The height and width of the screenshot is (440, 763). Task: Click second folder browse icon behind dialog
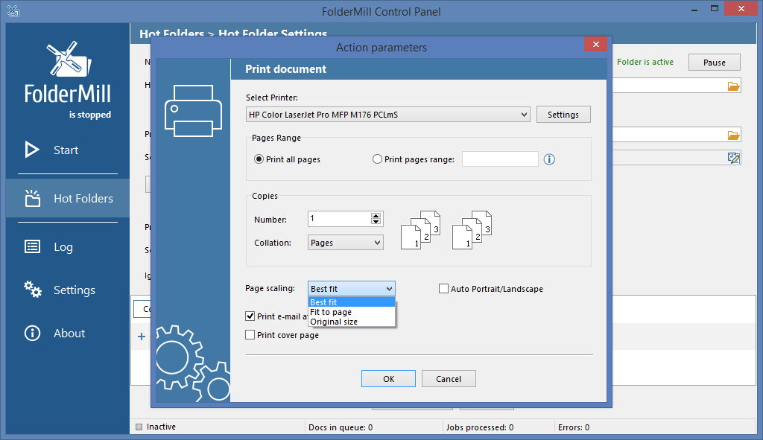coord(733,135)
